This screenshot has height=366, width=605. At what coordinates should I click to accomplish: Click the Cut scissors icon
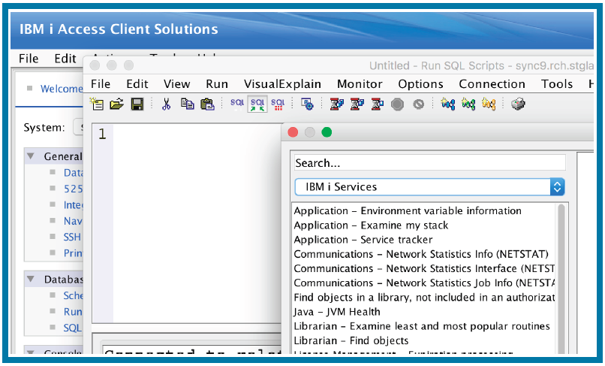pyautogui.click(x=167, y=104)
